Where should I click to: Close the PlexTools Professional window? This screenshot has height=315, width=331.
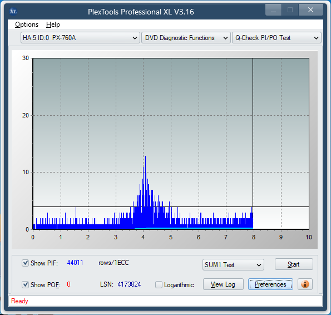311,9
